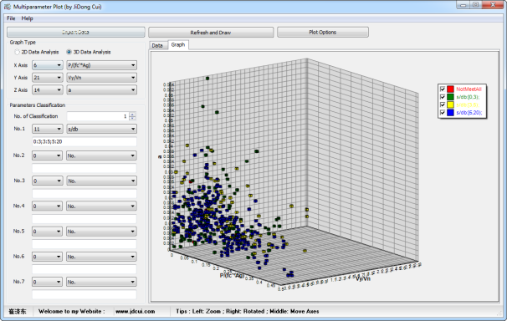Open No.2 number dropdown
The image size is (507, 321).
(47, 155)
